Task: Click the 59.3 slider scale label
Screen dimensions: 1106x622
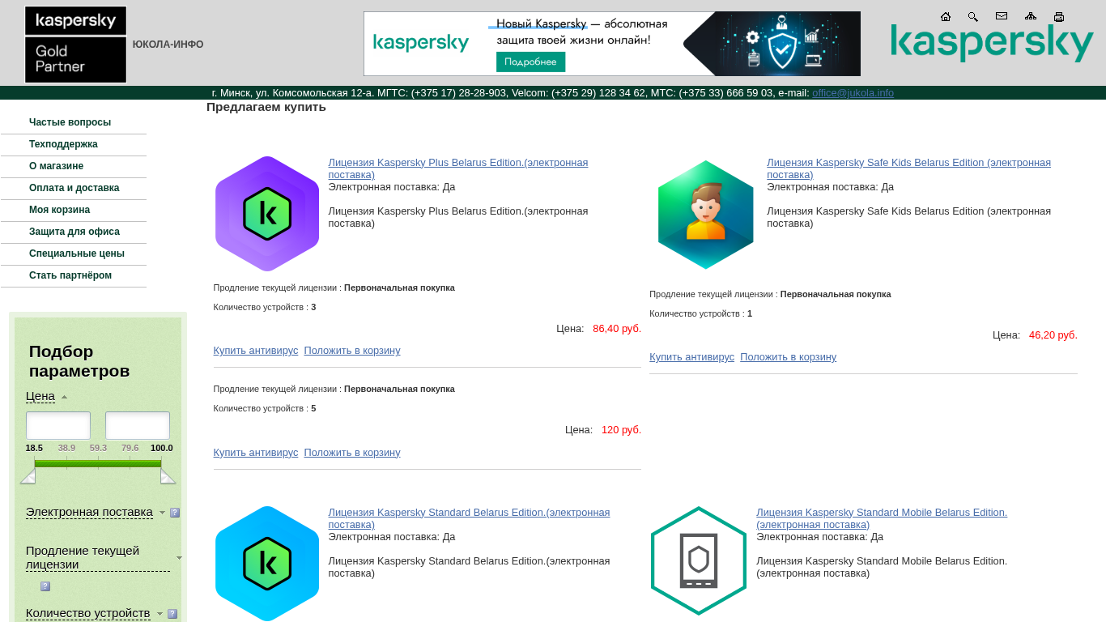Action: (x=98, y=448)
